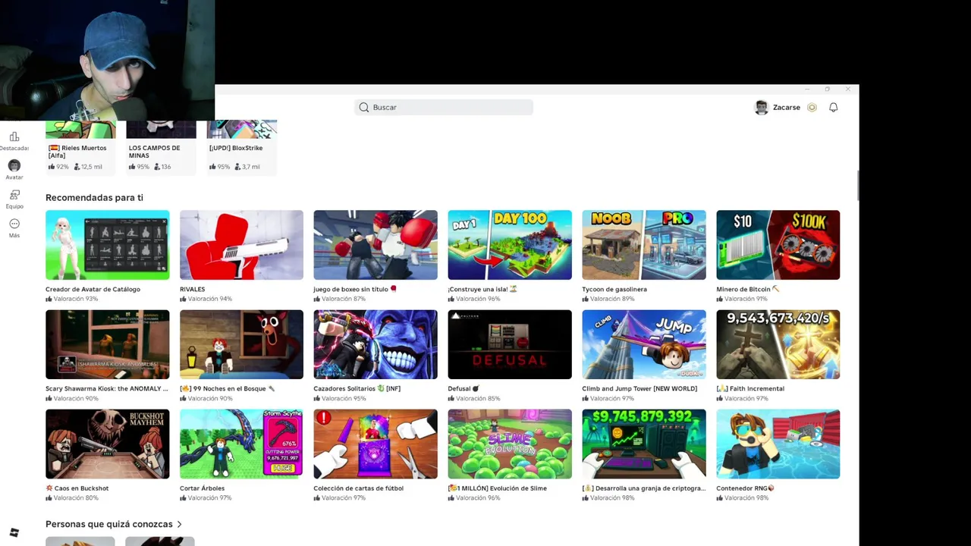Open Contenedor RNG thumbnail
This screenshot has width=971, height=546.
[778, 444]
